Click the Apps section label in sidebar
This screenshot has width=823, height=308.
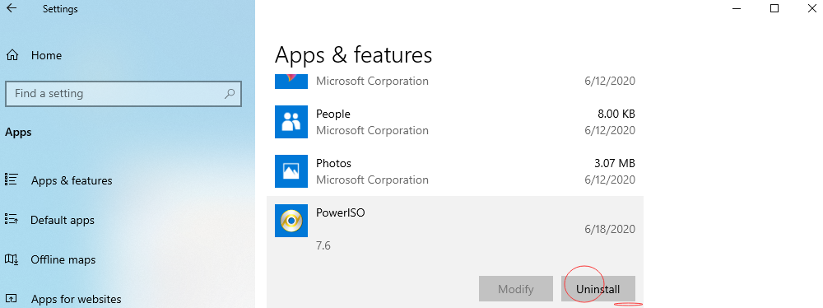pyautogui.click(x=18, y=133)
